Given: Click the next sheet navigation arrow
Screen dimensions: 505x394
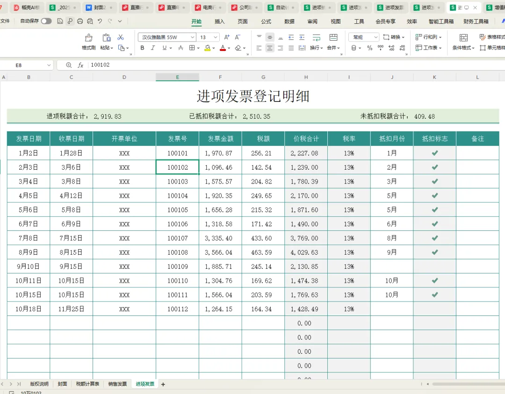Looking at the screenshot, I should pyautogui.click(x=11, y=384).
